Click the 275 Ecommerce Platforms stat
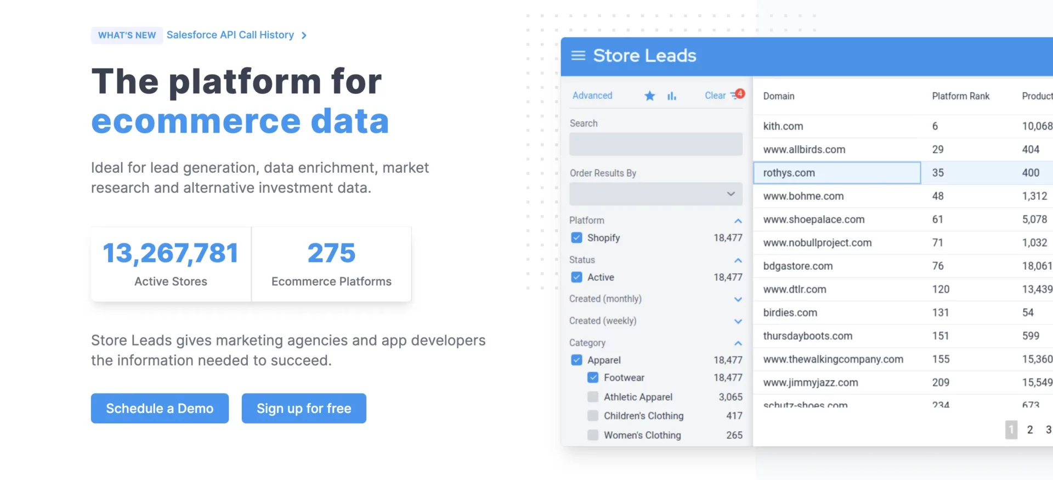 331,264
